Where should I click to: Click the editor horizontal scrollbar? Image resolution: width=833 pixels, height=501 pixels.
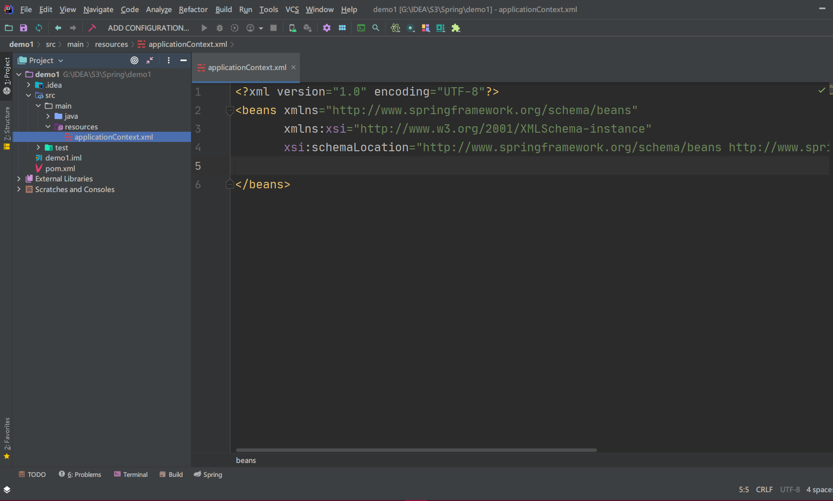pos(416,450)
